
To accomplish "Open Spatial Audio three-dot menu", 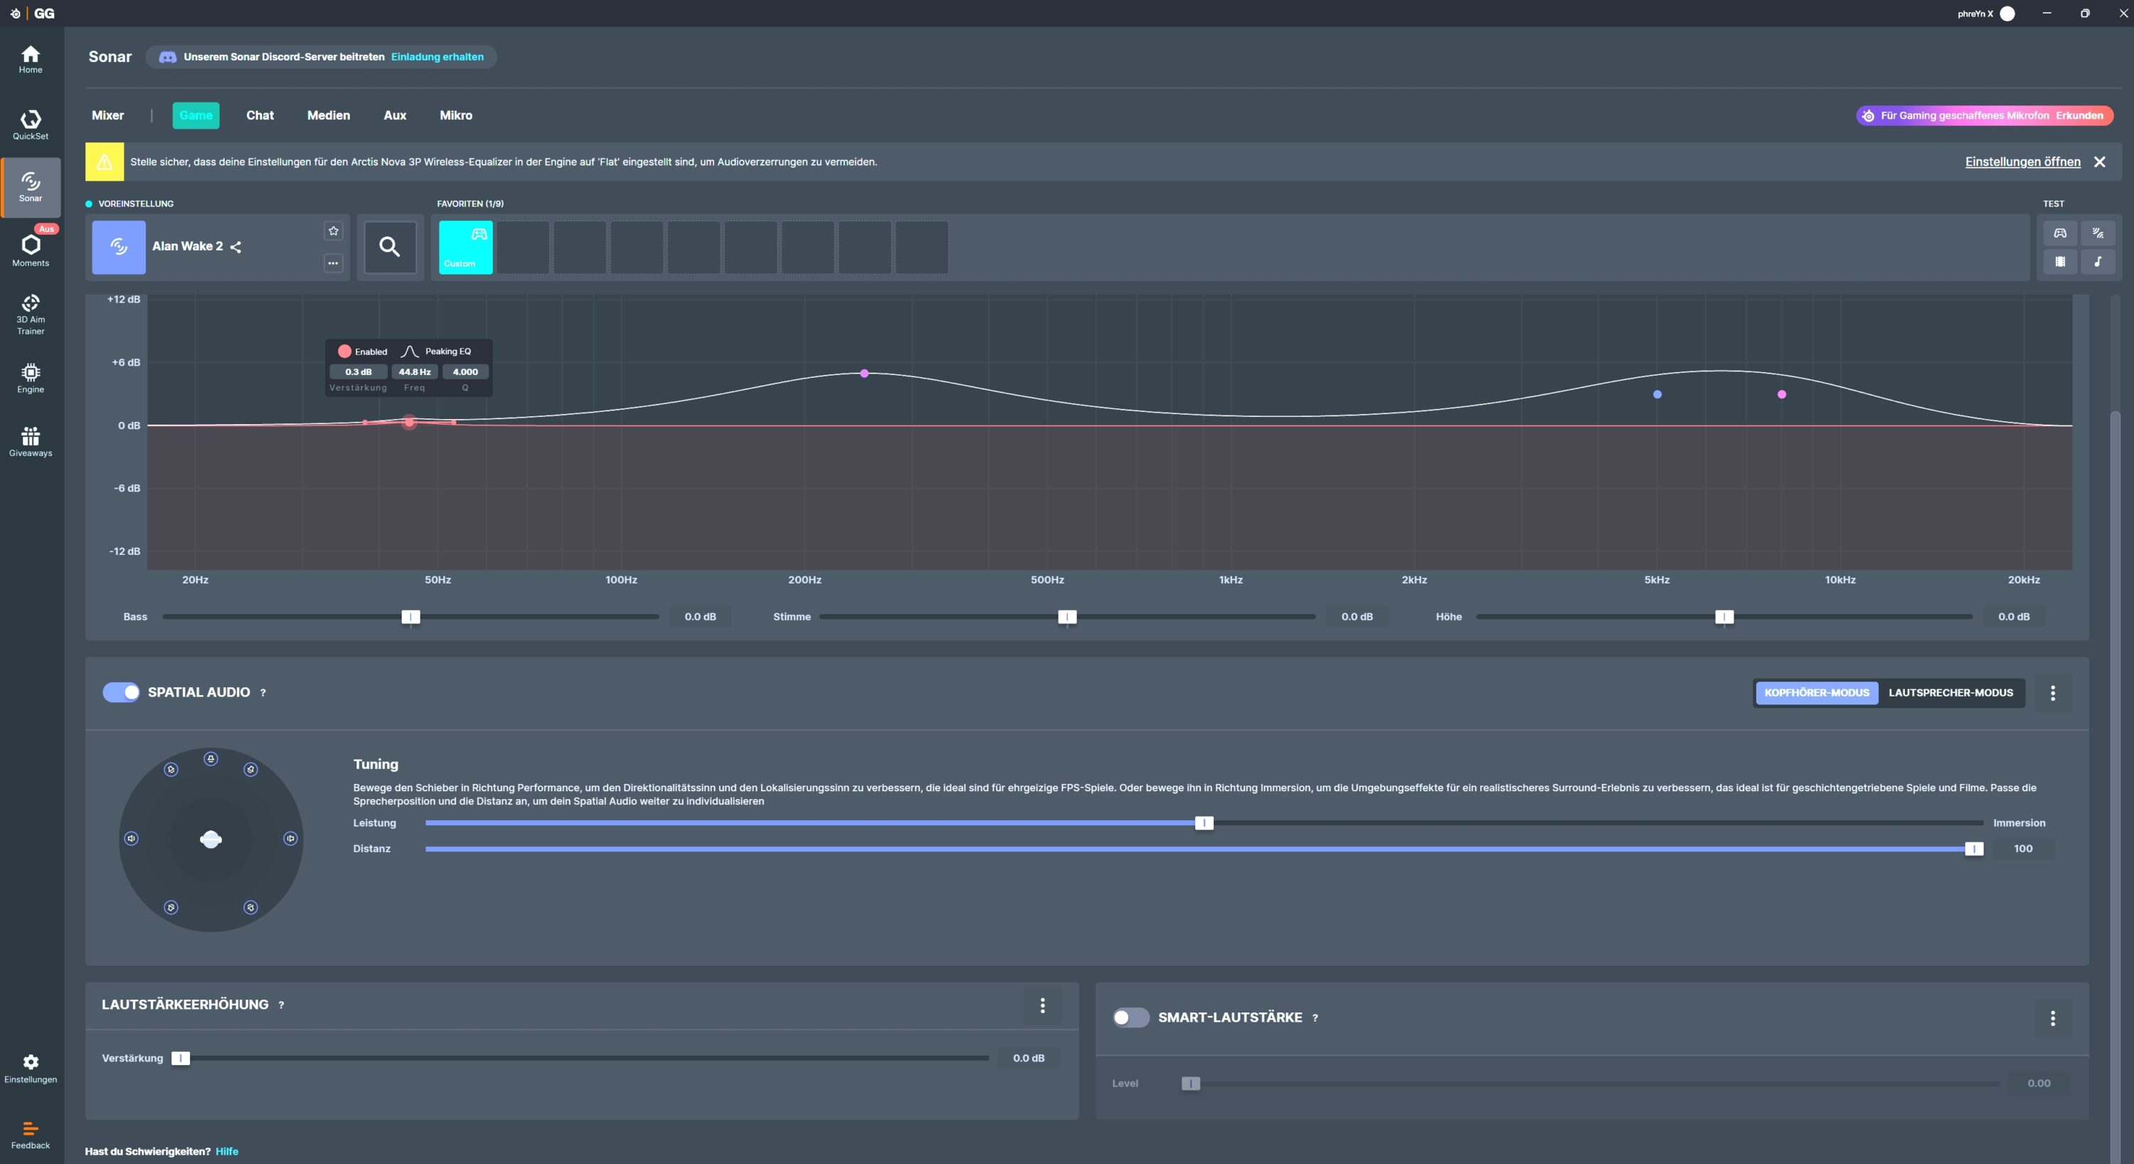I will (2052, 692).
